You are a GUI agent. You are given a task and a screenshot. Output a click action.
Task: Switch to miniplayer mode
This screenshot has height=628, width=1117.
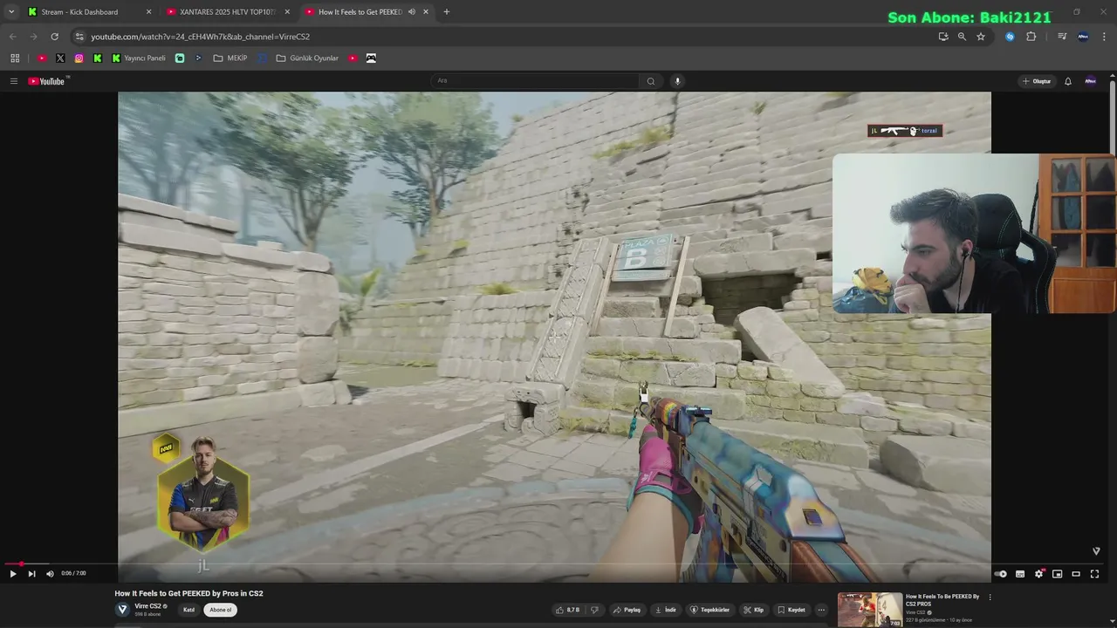(x=1057, y=574)
